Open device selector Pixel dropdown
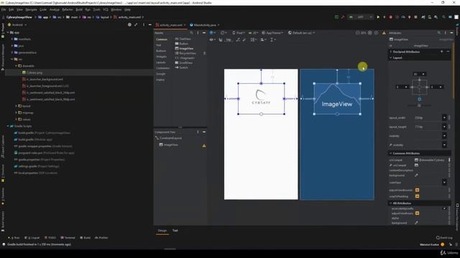Screen dimensions: 460x258 coord(239,33)
